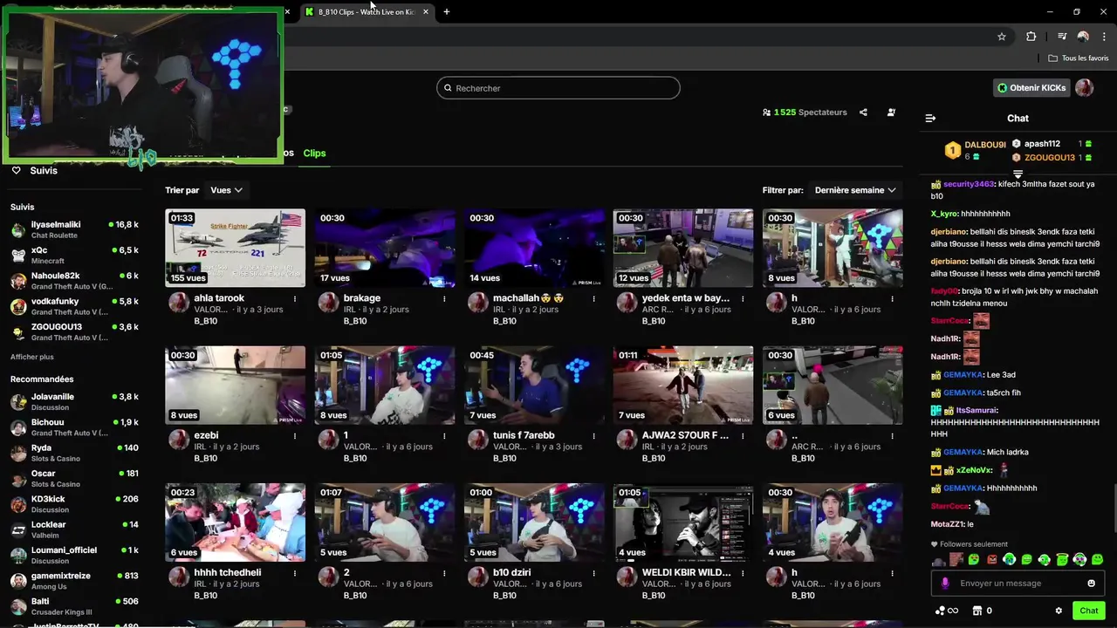Play the ahla tarook clip thumbnail
The height and width of the screenshot is (628, 1117).
coord(236,249)
